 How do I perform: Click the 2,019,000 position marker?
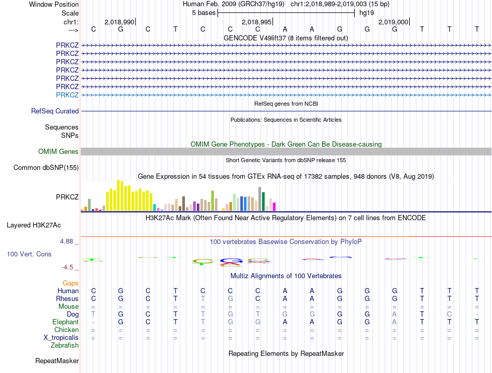coord(393,22)
